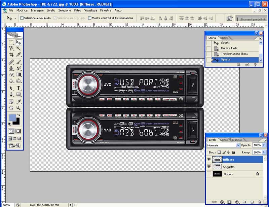Open the Layers panel options menu

pos(265,140)
